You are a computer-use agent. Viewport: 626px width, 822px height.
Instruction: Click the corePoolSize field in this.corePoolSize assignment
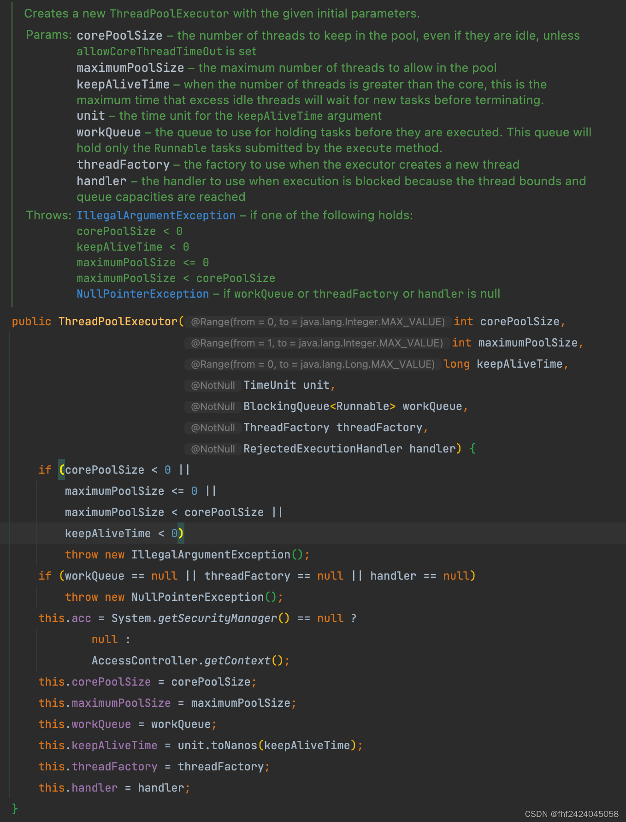(x=111, y=682)
